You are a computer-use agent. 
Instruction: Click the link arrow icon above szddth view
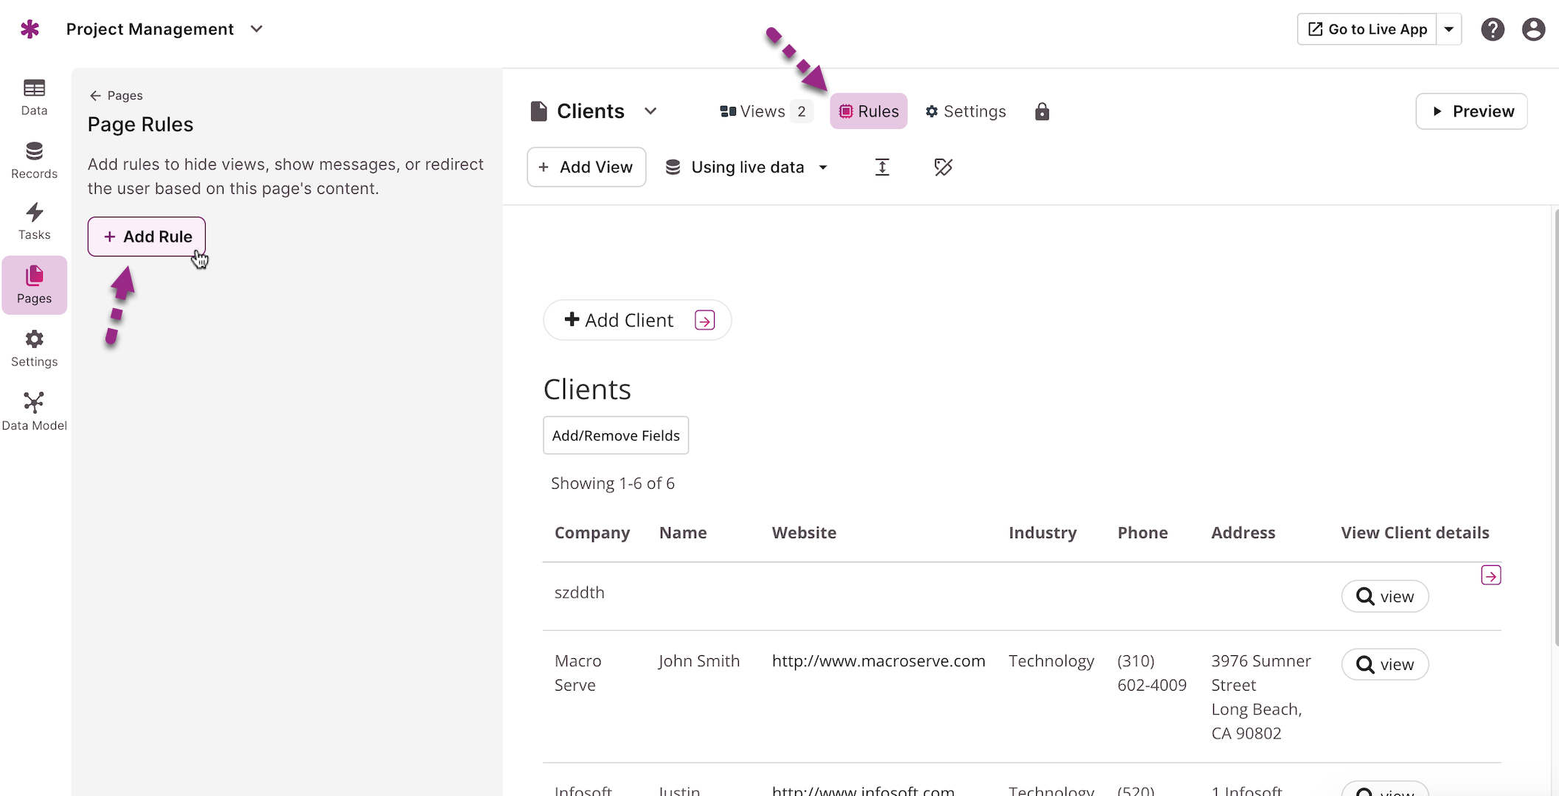(1491, 576)
